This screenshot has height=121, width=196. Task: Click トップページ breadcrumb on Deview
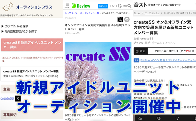pyautogui.click(x=71, y=14)
